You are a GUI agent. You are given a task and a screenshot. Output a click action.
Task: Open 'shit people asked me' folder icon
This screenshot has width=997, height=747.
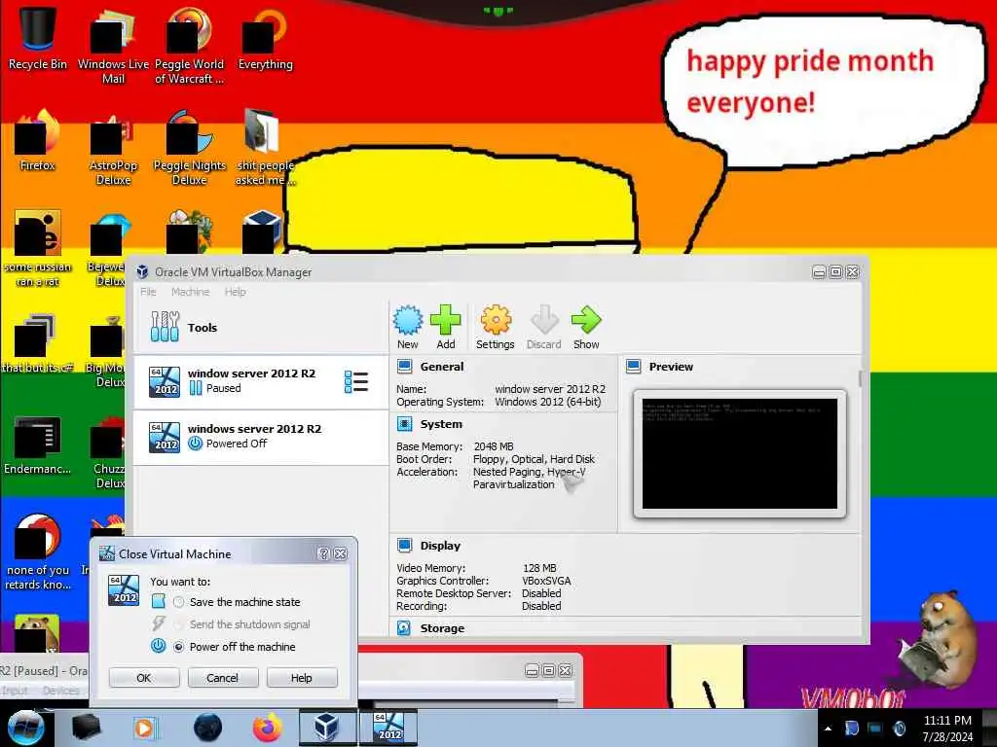[265, 148]
